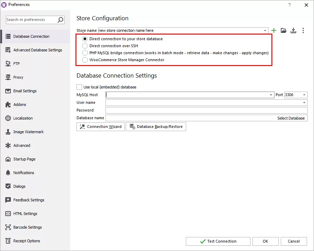
Task: Open a store connection file via folder icon
Action: [x=284, y=30]
